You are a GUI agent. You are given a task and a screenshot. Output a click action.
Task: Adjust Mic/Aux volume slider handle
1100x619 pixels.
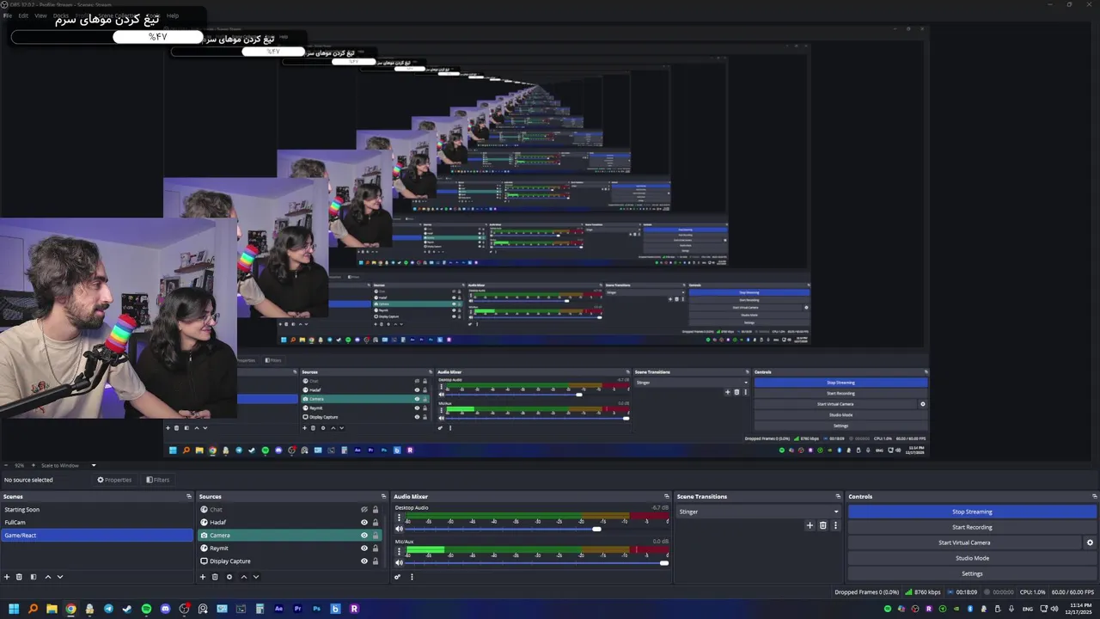click(664, 563)
